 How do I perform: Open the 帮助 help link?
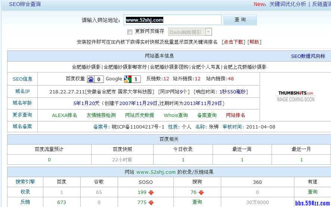pos(254,42)
